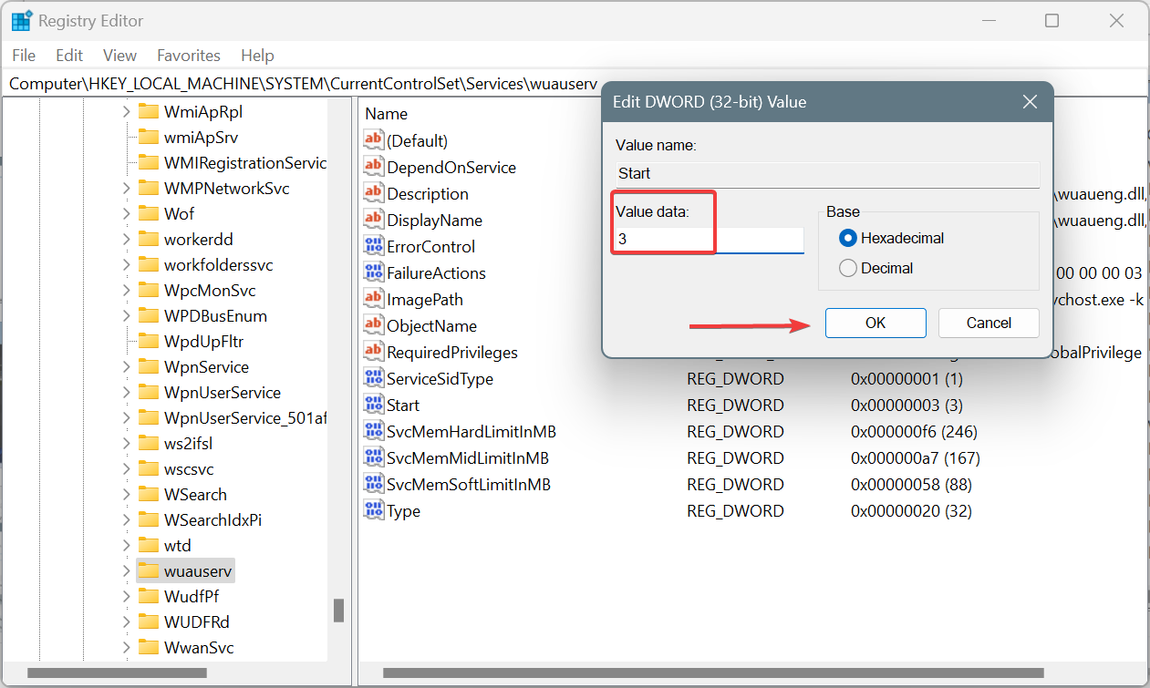Viewport: 1150px width, 688px height.
Task: Click the DWORD icon beside SvcMemHardLimitInMB
Action: 374,431
